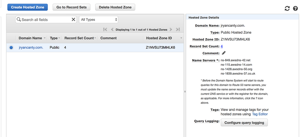Open Domain Name column sort arrow
Viewport: 303px width, 137px height.
[45, 38]
